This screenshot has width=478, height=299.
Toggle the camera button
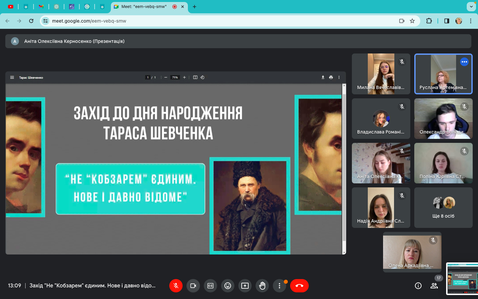pos(193,286)
